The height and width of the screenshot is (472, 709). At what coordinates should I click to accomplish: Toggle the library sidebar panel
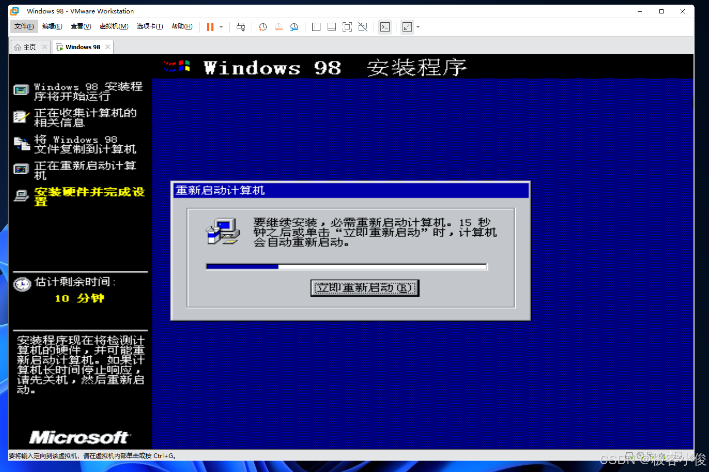pos(316,27)
